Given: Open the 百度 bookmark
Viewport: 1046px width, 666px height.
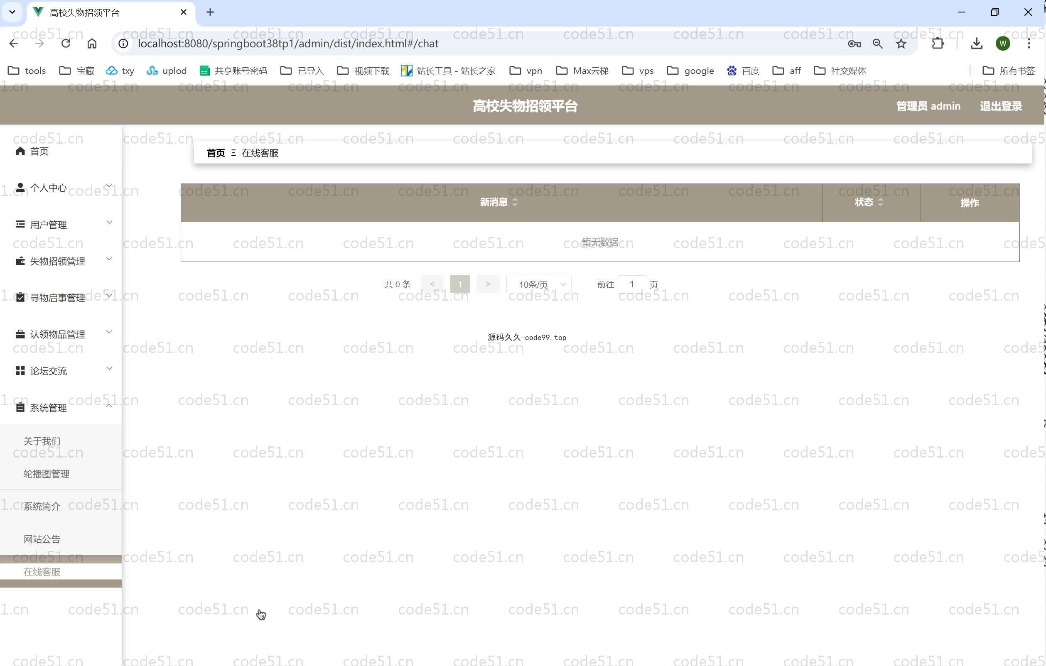Looking at the screenshot, I should (743, 70).
